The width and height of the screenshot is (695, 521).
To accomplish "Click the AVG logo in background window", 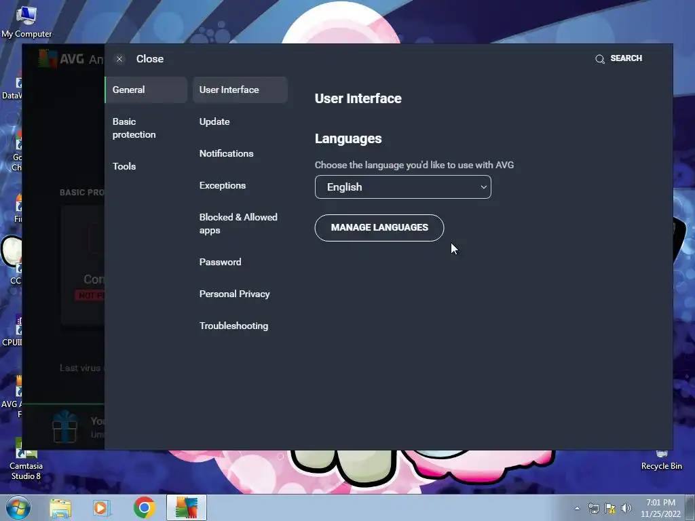I will [x=48, y=58].
